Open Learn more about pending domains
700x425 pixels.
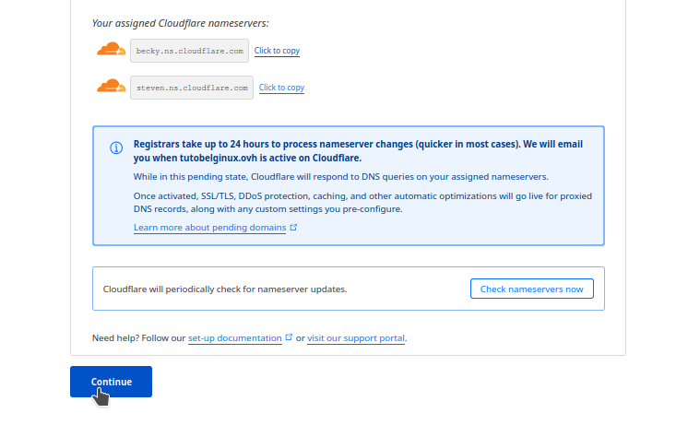[210, 227]
